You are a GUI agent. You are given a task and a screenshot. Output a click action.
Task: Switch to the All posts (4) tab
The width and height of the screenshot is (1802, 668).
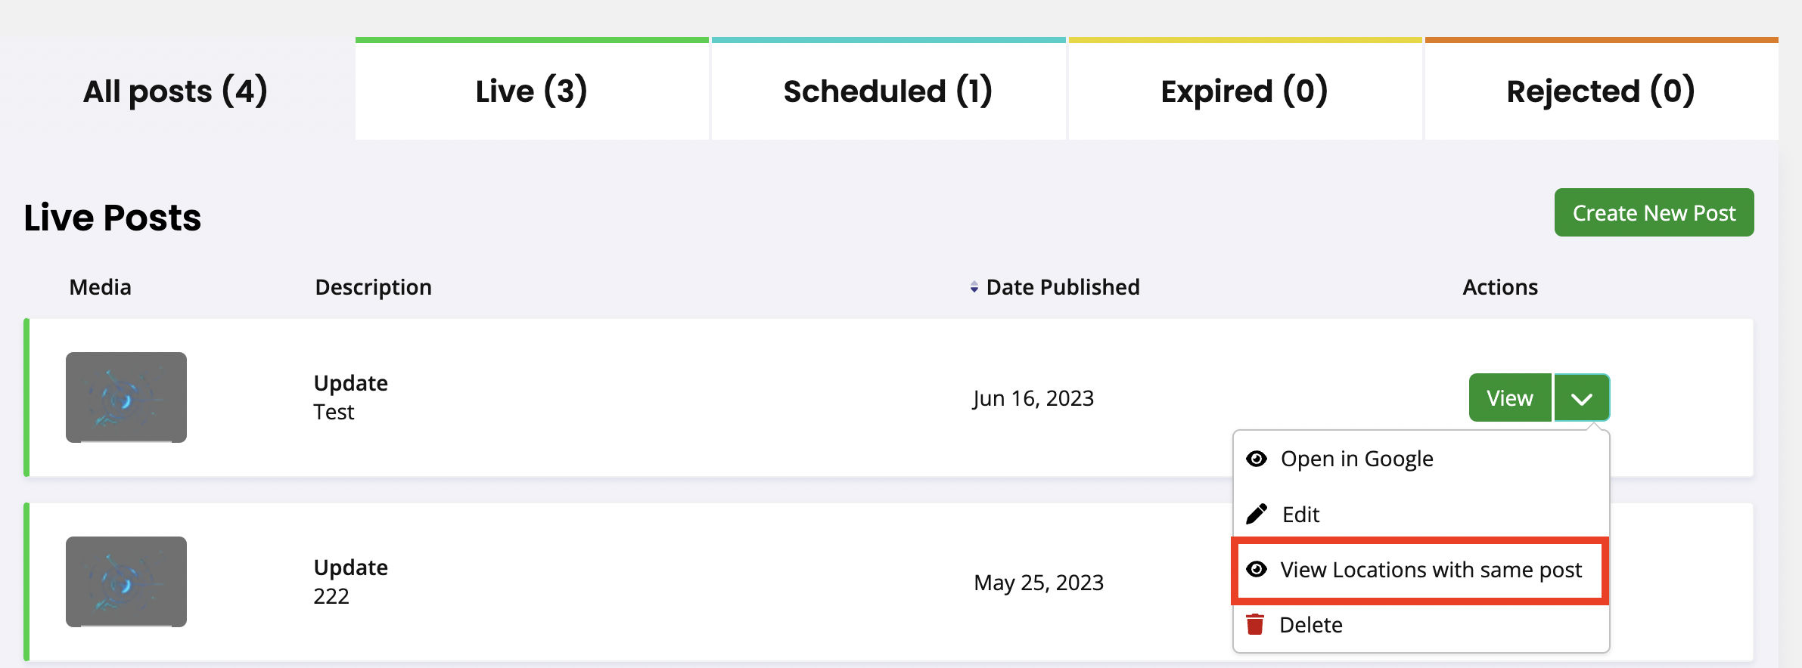pos(176,91)
